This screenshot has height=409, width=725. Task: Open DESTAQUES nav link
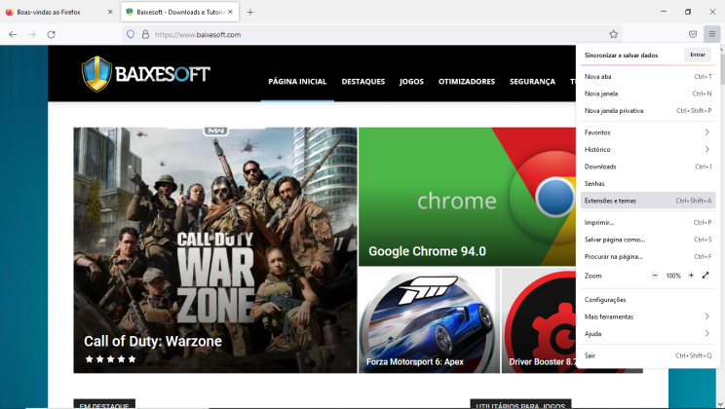tap(362, 82)
